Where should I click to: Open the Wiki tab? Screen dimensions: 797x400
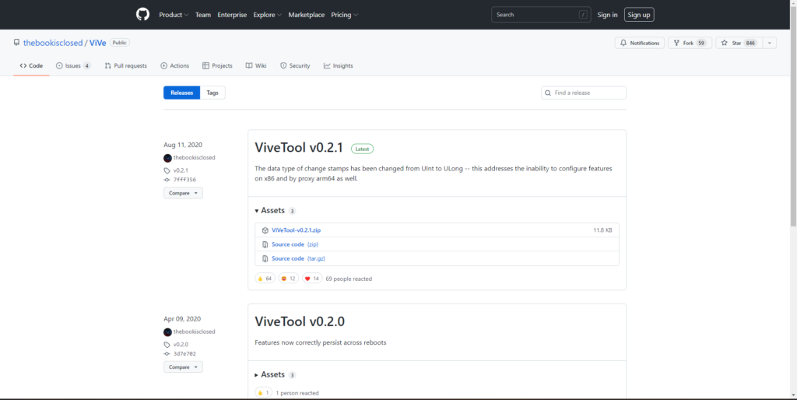pyautogui.click(x=255, y=65)
